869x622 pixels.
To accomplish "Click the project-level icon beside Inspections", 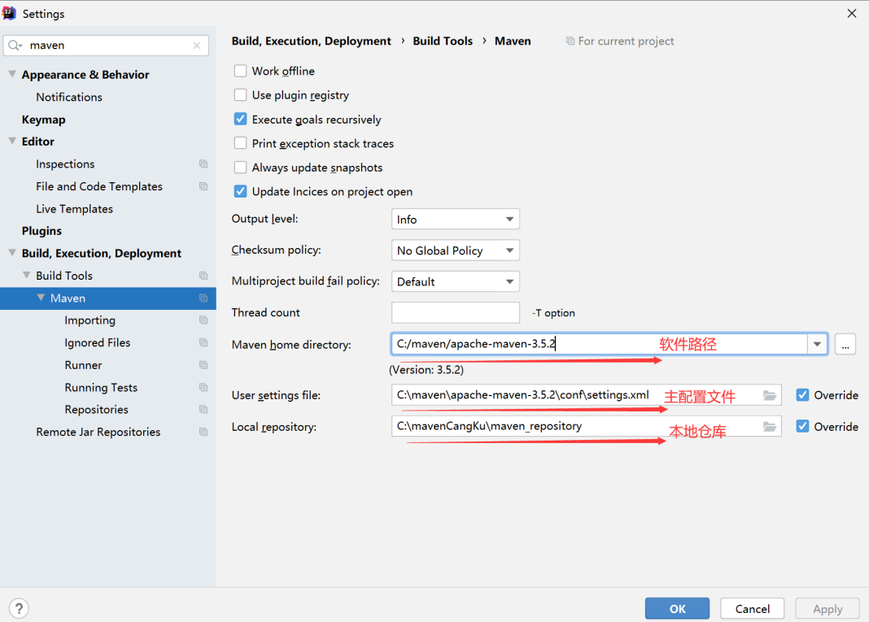I will [203, 164].
